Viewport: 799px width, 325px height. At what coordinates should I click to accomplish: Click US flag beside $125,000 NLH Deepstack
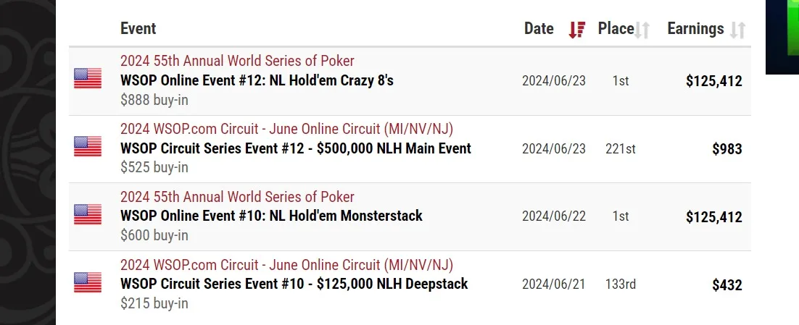88,282
